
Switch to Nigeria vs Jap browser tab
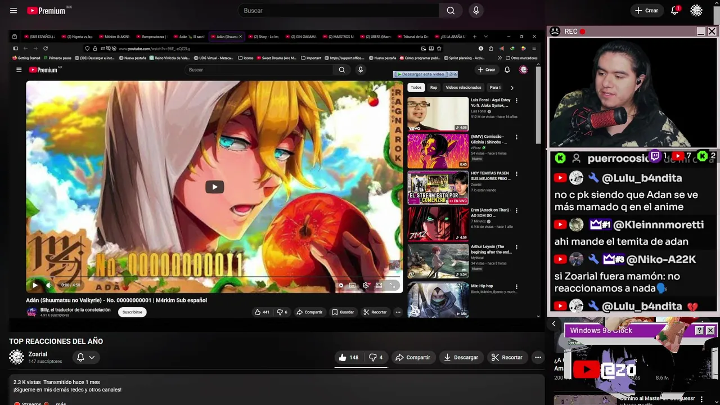pyautogui.click(x=78, y=37)
